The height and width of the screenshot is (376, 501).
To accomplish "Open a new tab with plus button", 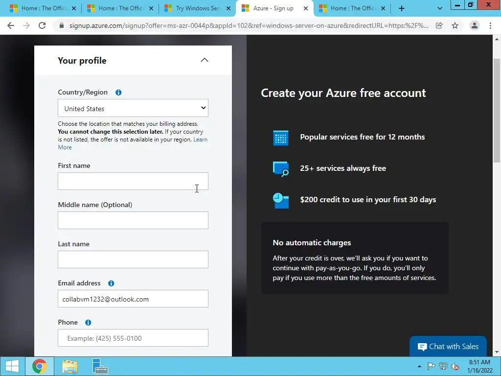I will (x=402, y=8).
